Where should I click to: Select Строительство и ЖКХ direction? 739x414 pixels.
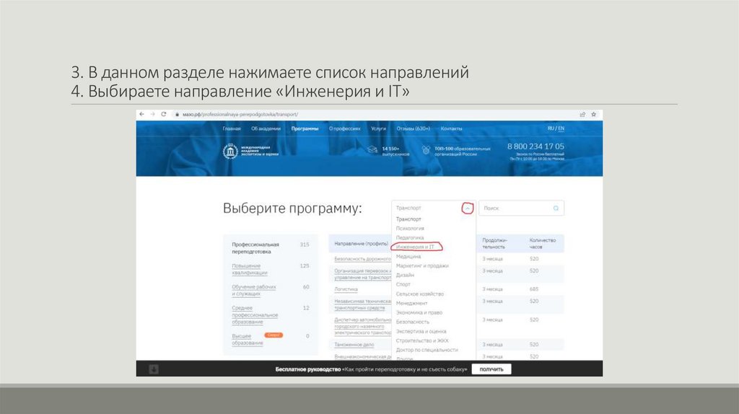422,340
